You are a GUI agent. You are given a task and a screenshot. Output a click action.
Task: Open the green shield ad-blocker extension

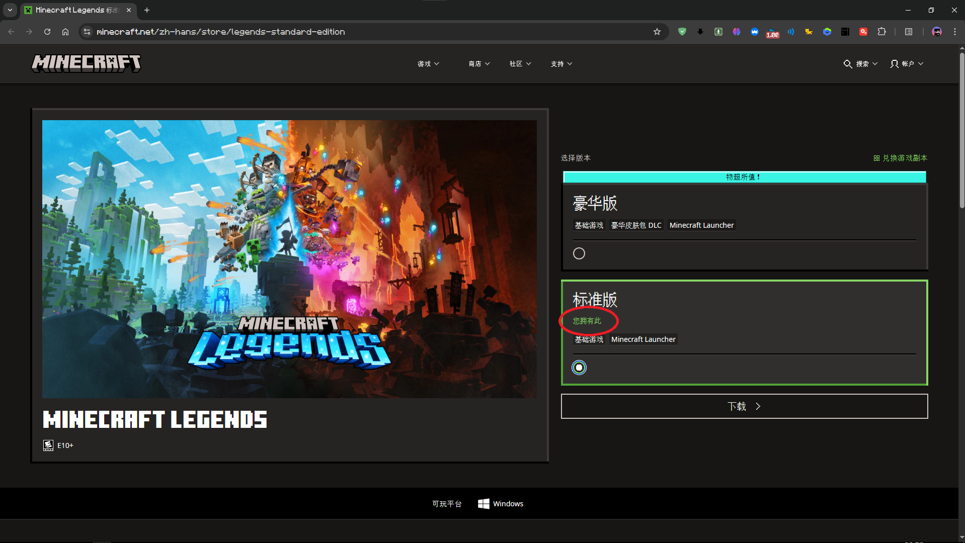coord(682,32)
